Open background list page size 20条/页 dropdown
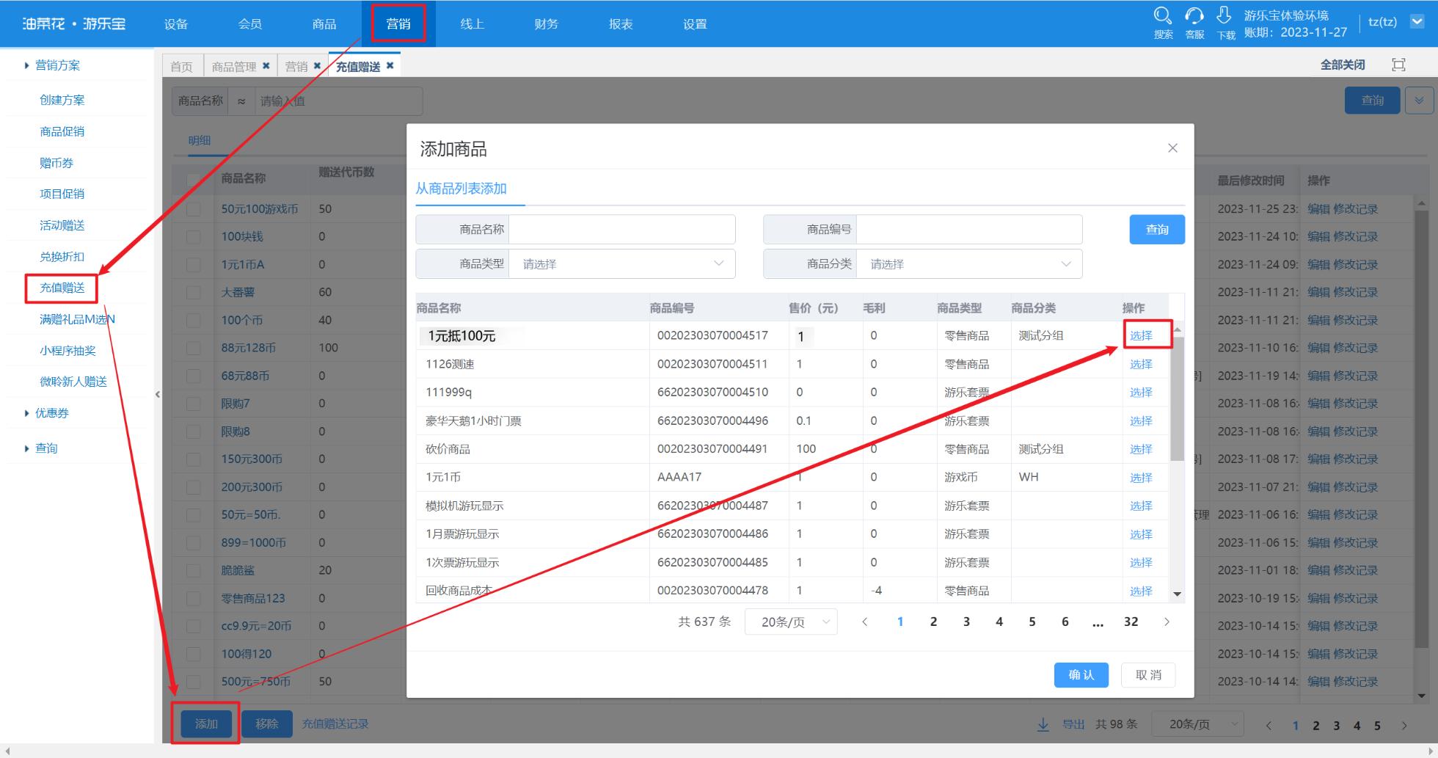1438x758 pixels. tap(1197, 724)
